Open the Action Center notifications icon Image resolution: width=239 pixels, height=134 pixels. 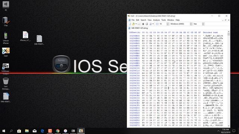coord(234,131)
